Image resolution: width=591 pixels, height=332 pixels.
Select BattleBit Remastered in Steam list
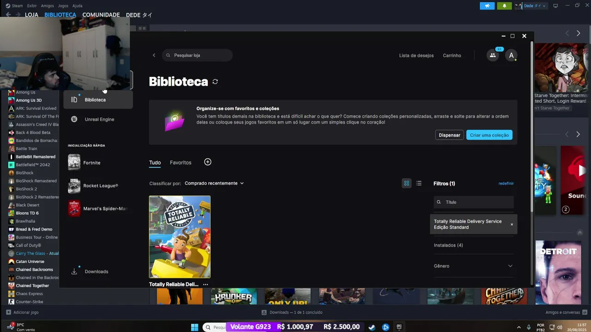coord(36,157)
